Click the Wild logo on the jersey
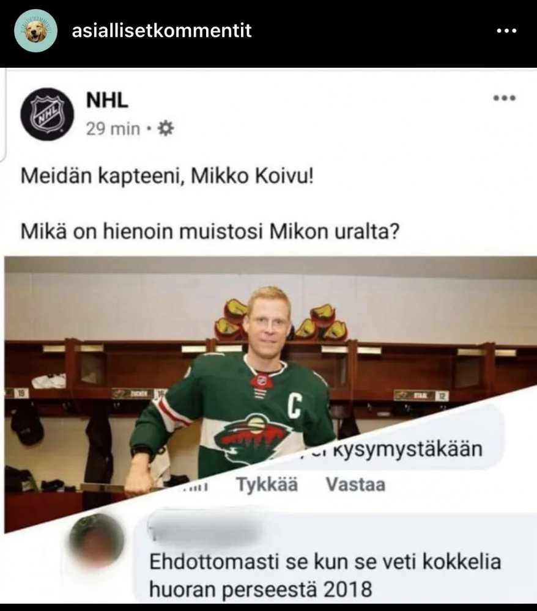Image resolution: width=537 pixels, height=611 pixels. coord(253,438)
